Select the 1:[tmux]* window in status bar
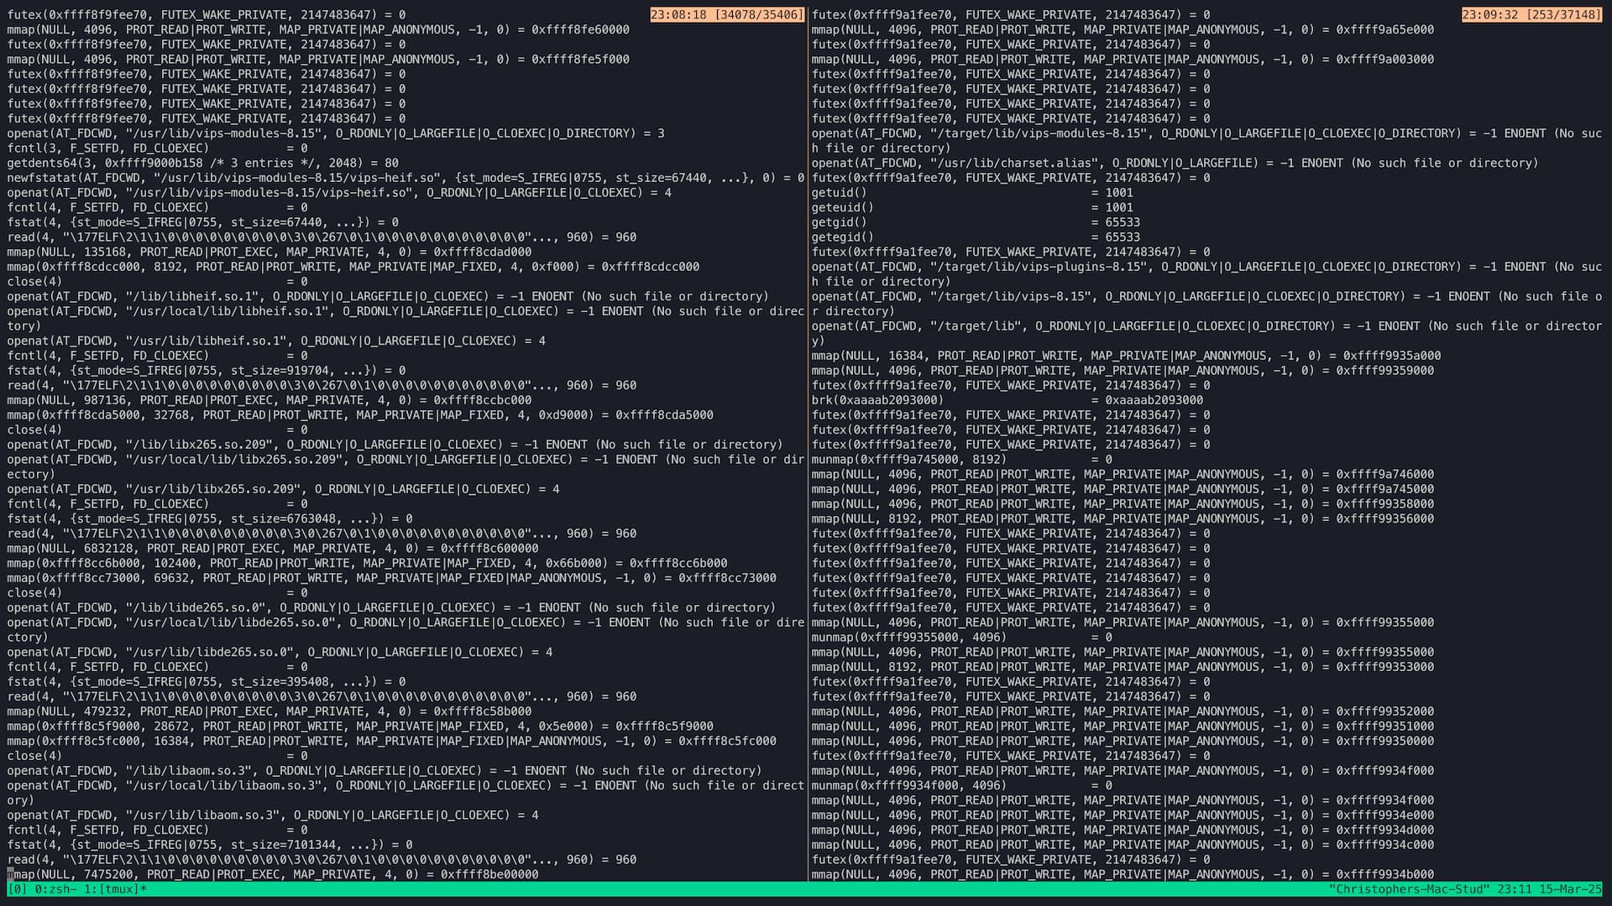This screenshot has width=1612, height=906. 115,889
